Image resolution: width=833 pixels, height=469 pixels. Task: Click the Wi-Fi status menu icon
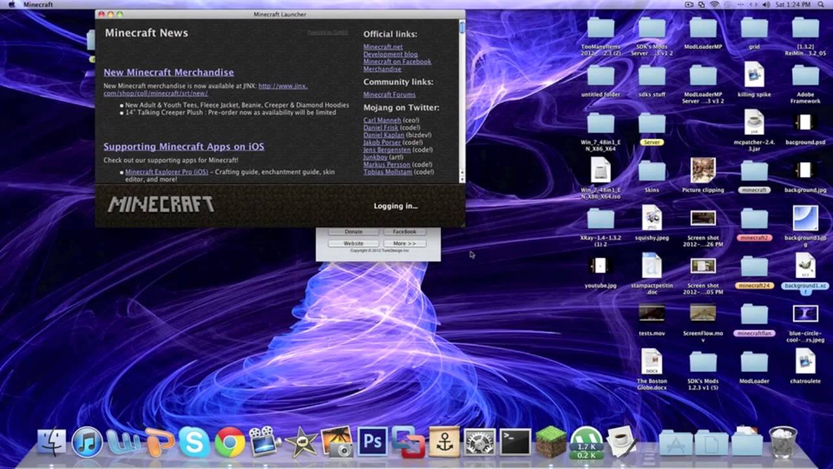pyautogui.click(x=714, y=5)
